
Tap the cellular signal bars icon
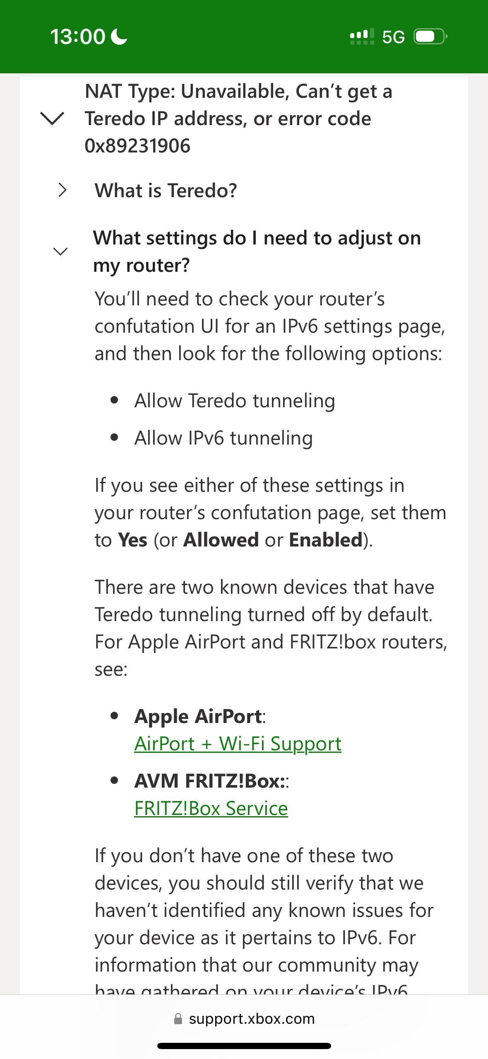(x=362, y=36)
